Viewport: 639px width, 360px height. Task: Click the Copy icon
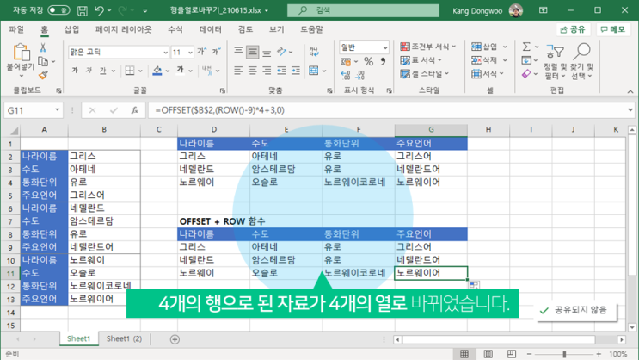click(x=43, y=61)
